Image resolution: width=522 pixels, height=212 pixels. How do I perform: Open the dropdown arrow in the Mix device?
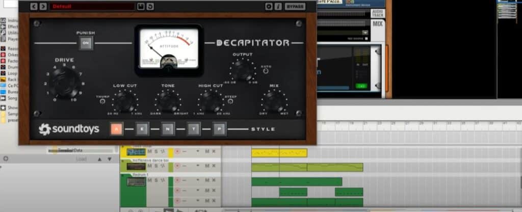click(x=365, y=33)
